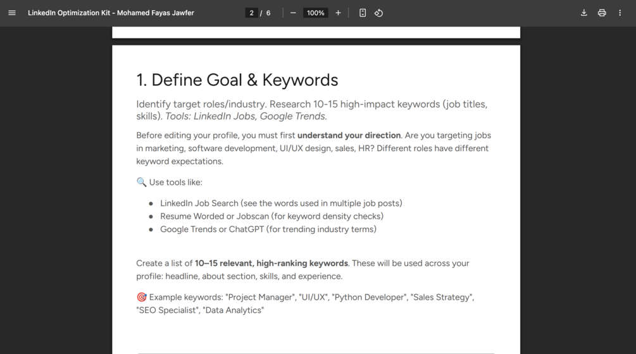Open the three-dot more actions menu
The width and height of the screenshot is (636, 354).
pos(620,13)
